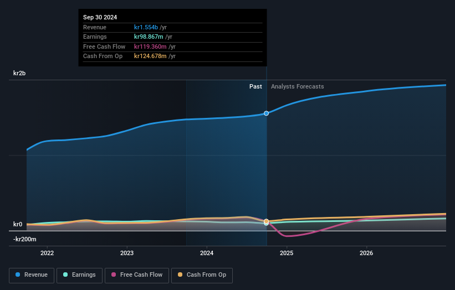The image size is (455, 290).
Task: Toggle the Revenue legend button
Action: 32,275
